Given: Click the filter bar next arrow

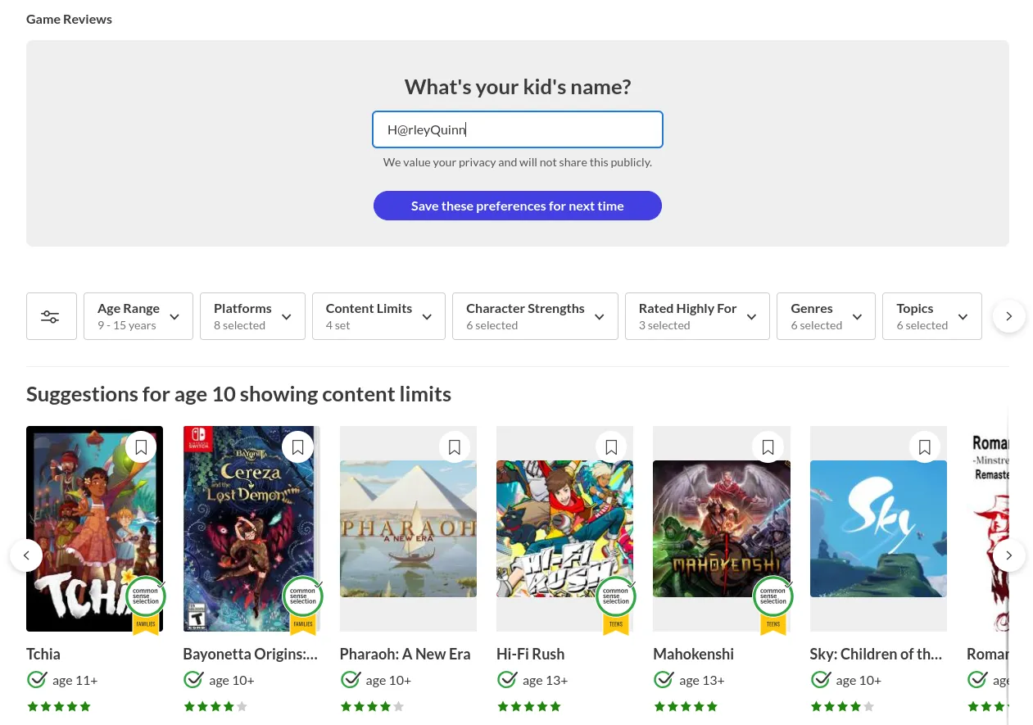Looking at the screenshot, I should tap(1009, 316).
